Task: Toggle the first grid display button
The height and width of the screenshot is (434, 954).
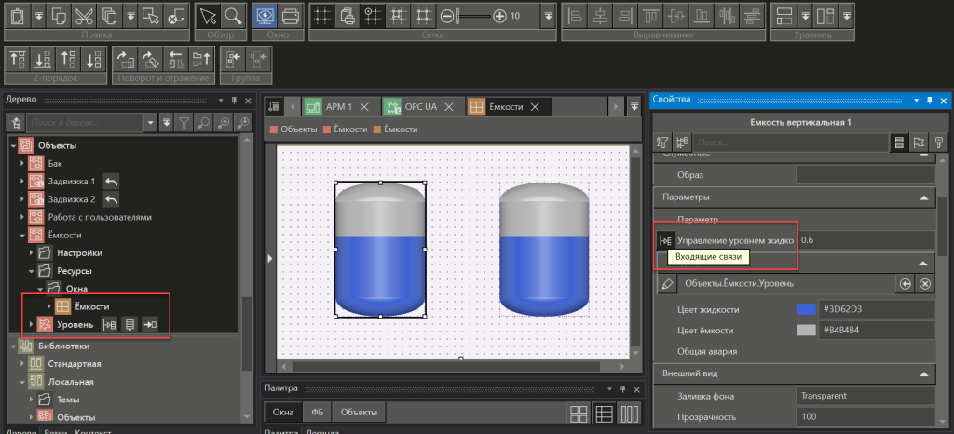Action: [321, 16]
